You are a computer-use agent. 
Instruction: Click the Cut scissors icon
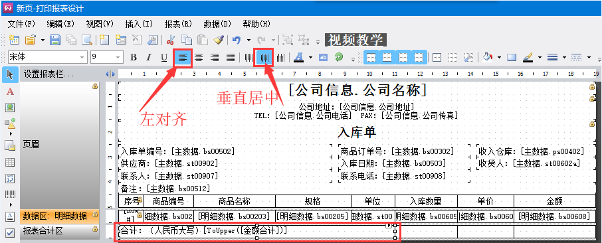[x=171, y=40]
